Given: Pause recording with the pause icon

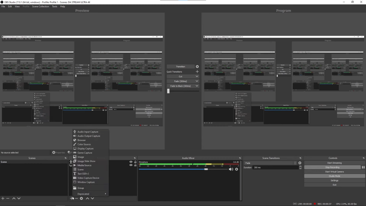Looking at the screenshot, I should pos(363,167).
